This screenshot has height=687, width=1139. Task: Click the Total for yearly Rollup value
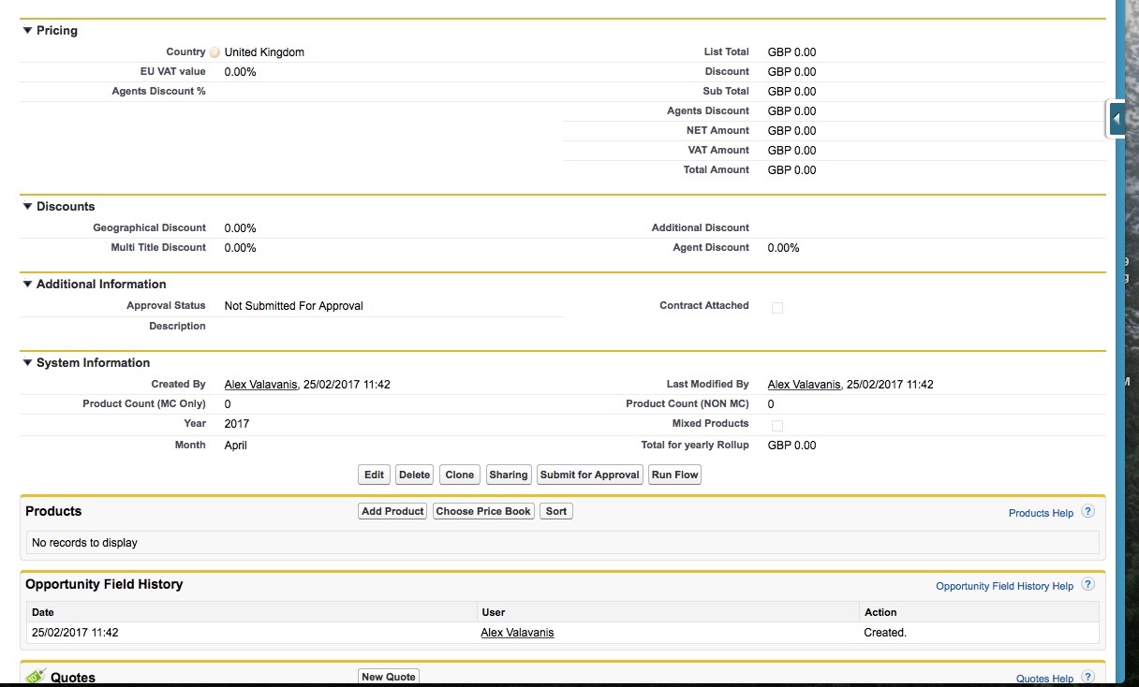[x=791, y=446]
